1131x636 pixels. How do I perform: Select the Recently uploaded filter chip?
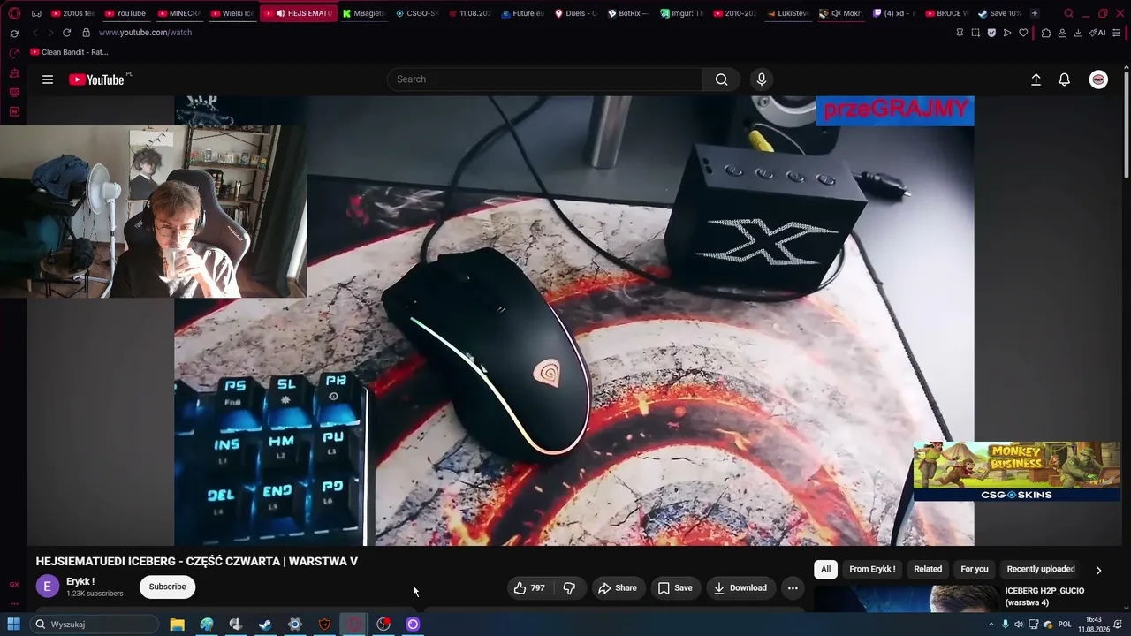[x=1041, y=569]
